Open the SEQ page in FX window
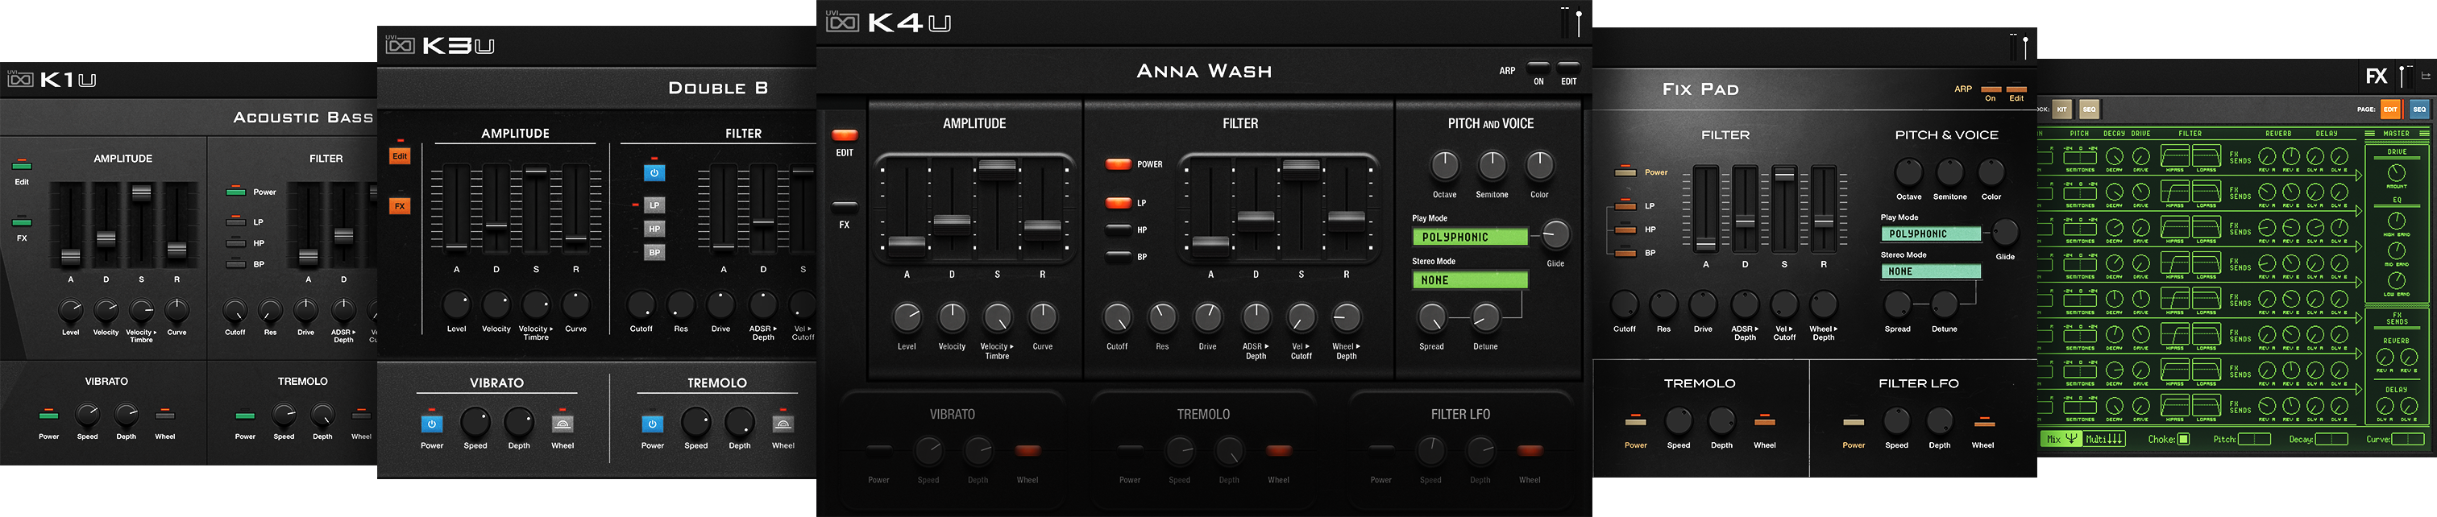The image size is (2437, 517). 2419,110
